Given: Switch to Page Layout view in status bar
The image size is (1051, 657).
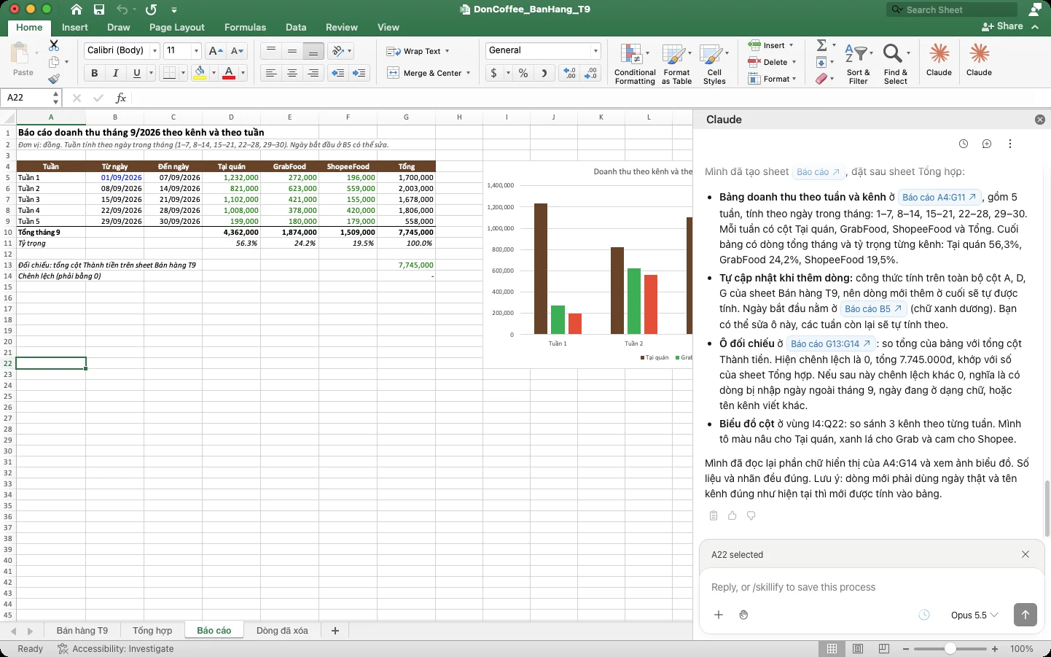Looking at the screenshot, I should [x=858, y=649].
